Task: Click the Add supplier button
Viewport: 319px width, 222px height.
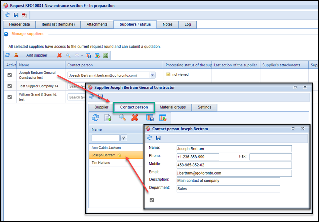Action: click(37, 56)
